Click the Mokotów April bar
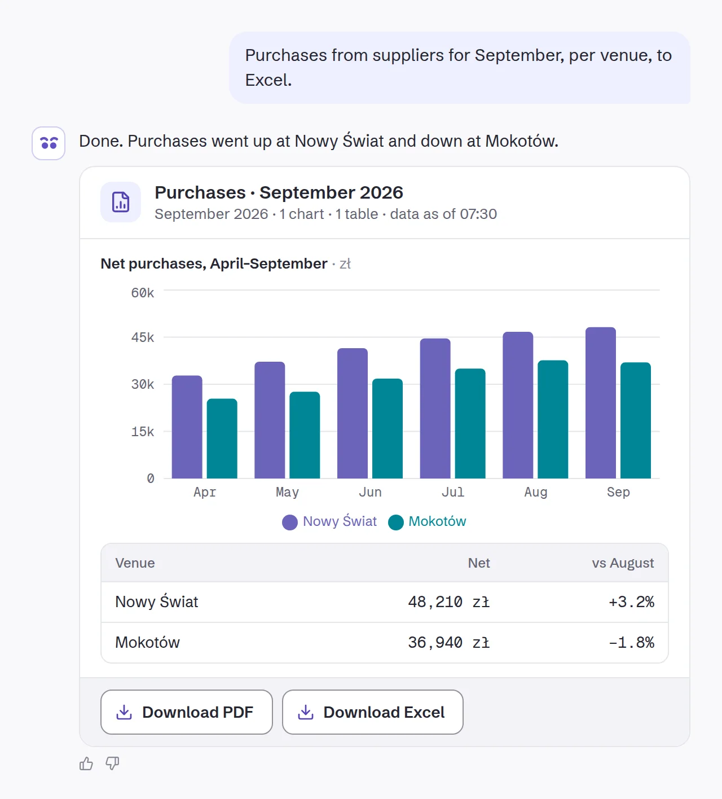 (x=222, y=438)
